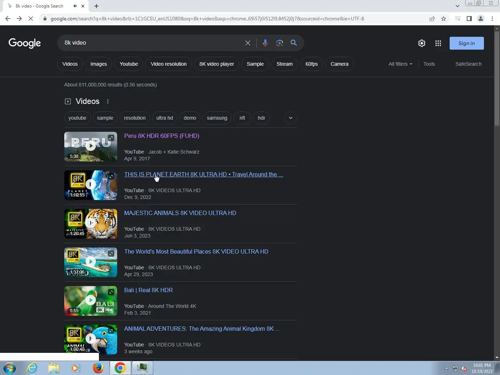The image size is (500, 375).
Task: Open THIS IS PLANET EARTH 8K link
Action: coord(204,174)
